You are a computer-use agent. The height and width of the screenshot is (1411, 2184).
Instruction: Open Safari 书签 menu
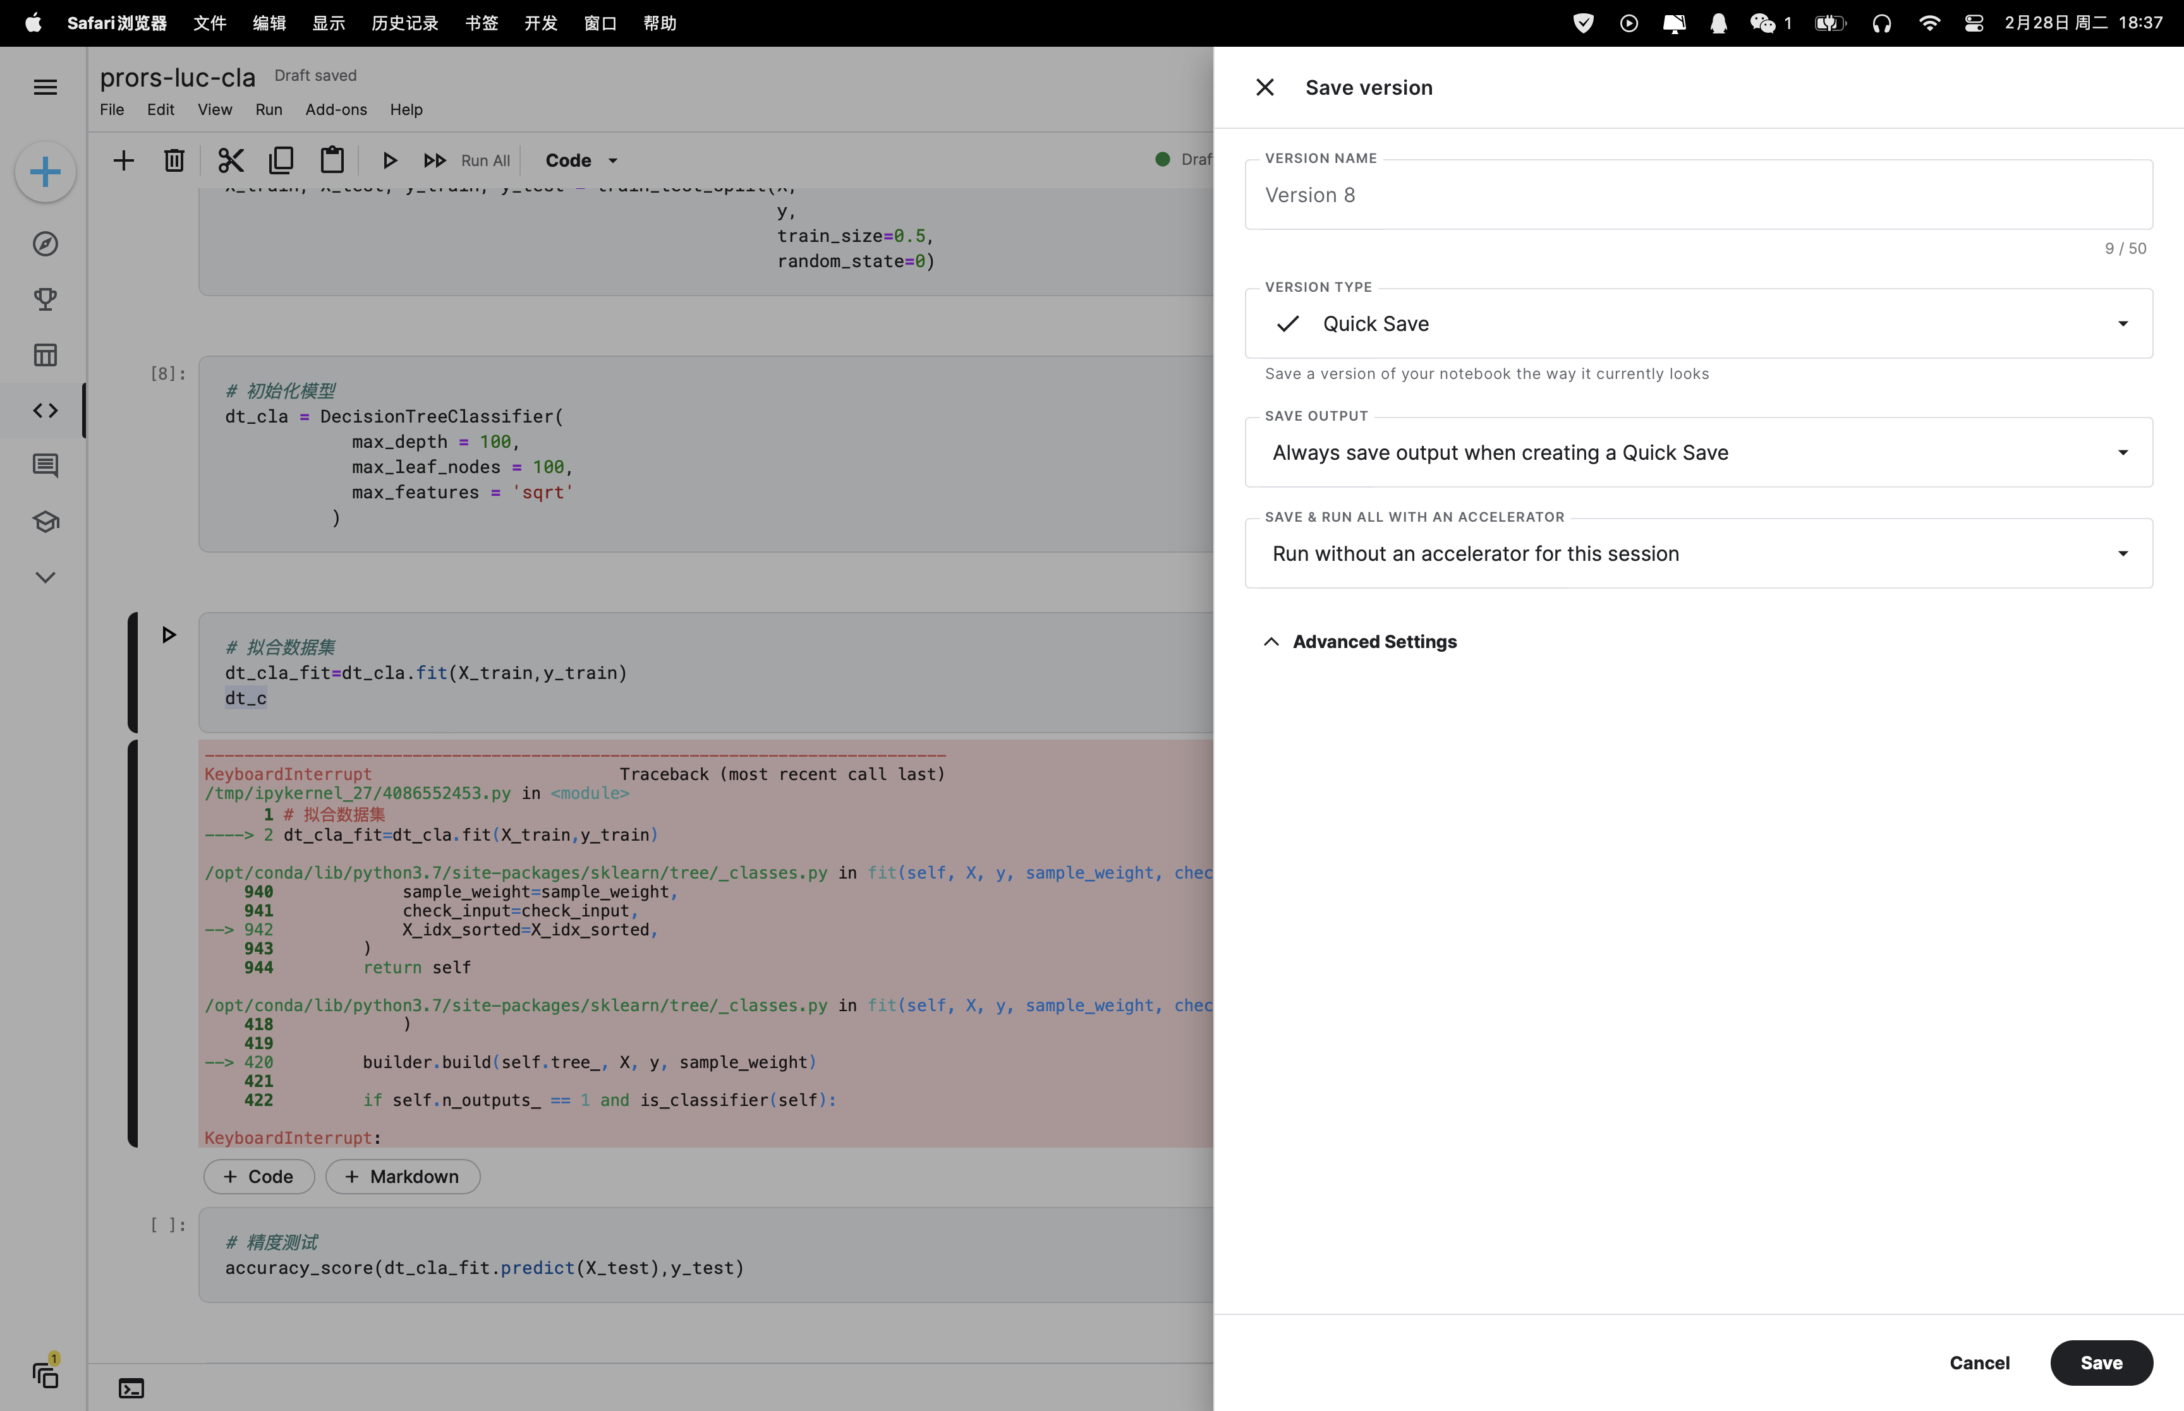pyautogui.click(x=482, y=23)
